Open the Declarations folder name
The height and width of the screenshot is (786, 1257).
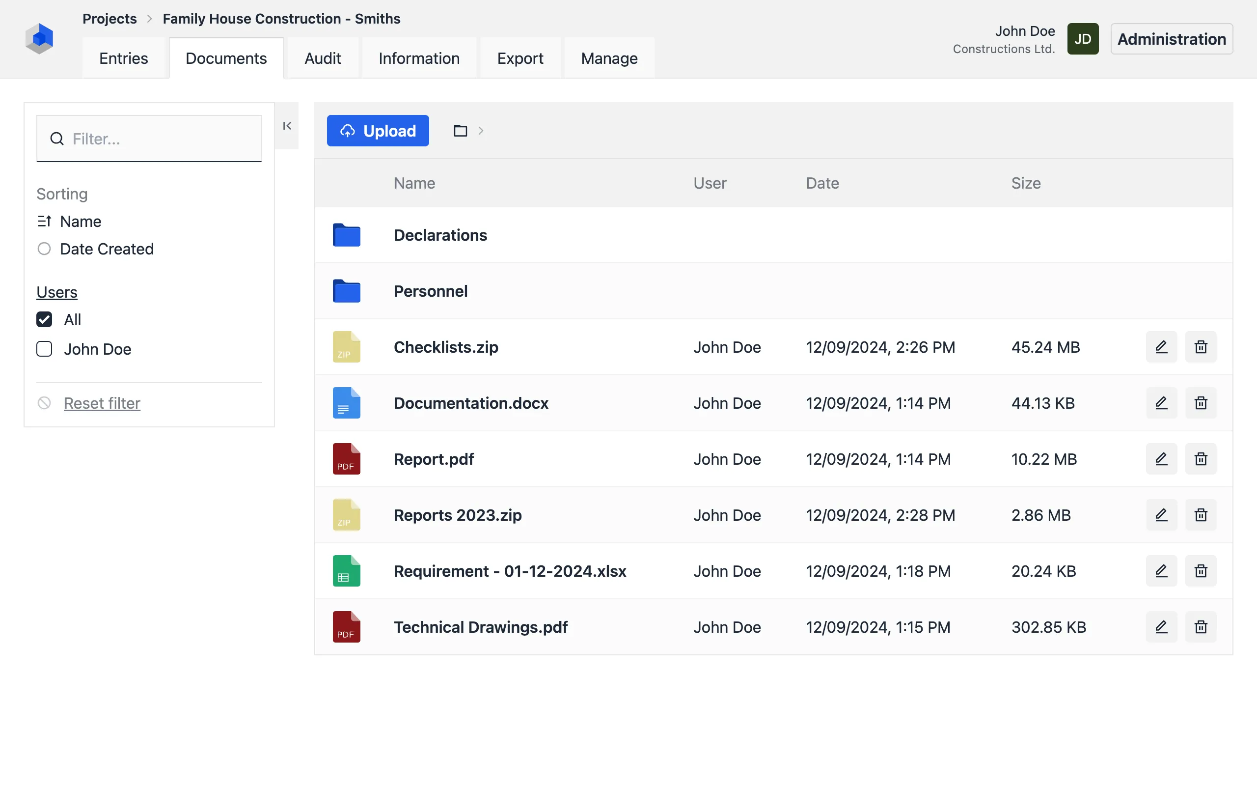point(440,235)
